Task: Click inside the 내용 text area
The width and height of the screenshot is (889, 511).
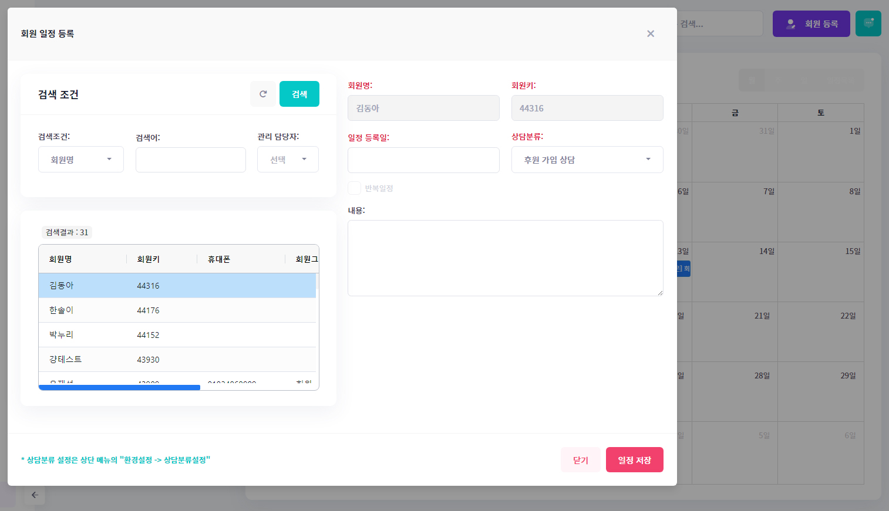Action: pos(505,258)
